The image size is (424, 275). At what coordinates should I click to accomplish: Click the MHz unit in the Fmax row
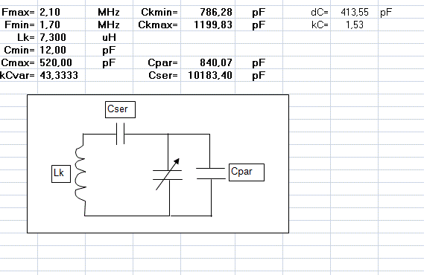[x=109, y=12]
